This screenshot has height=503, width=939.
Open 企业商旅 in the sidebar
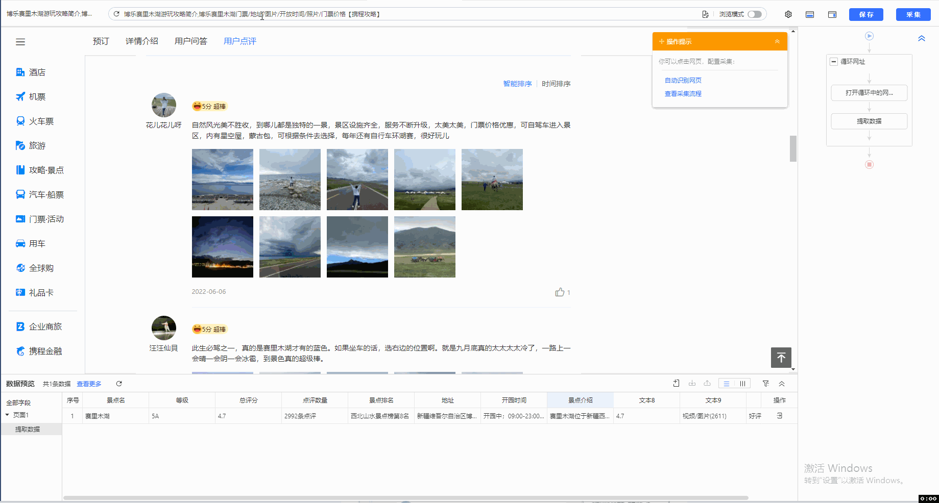39,326
